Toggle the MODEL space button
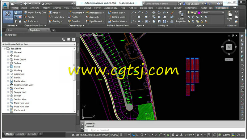Viewport: 247px width, 139px height. coord(114,135)
